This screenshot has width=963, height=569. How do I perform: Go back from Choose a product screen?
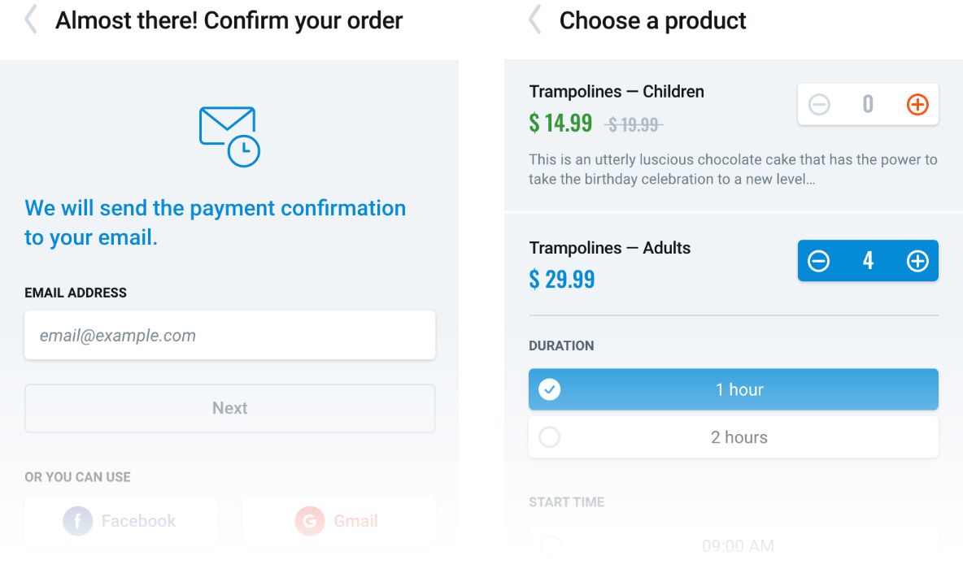click(535, 20)
